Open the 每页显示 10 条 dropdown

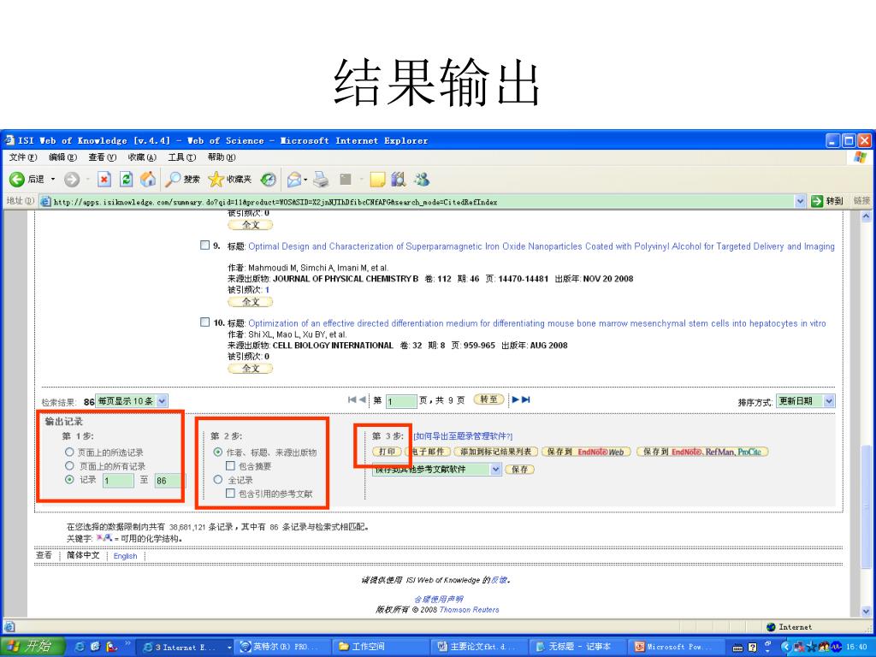pos(132,400)
